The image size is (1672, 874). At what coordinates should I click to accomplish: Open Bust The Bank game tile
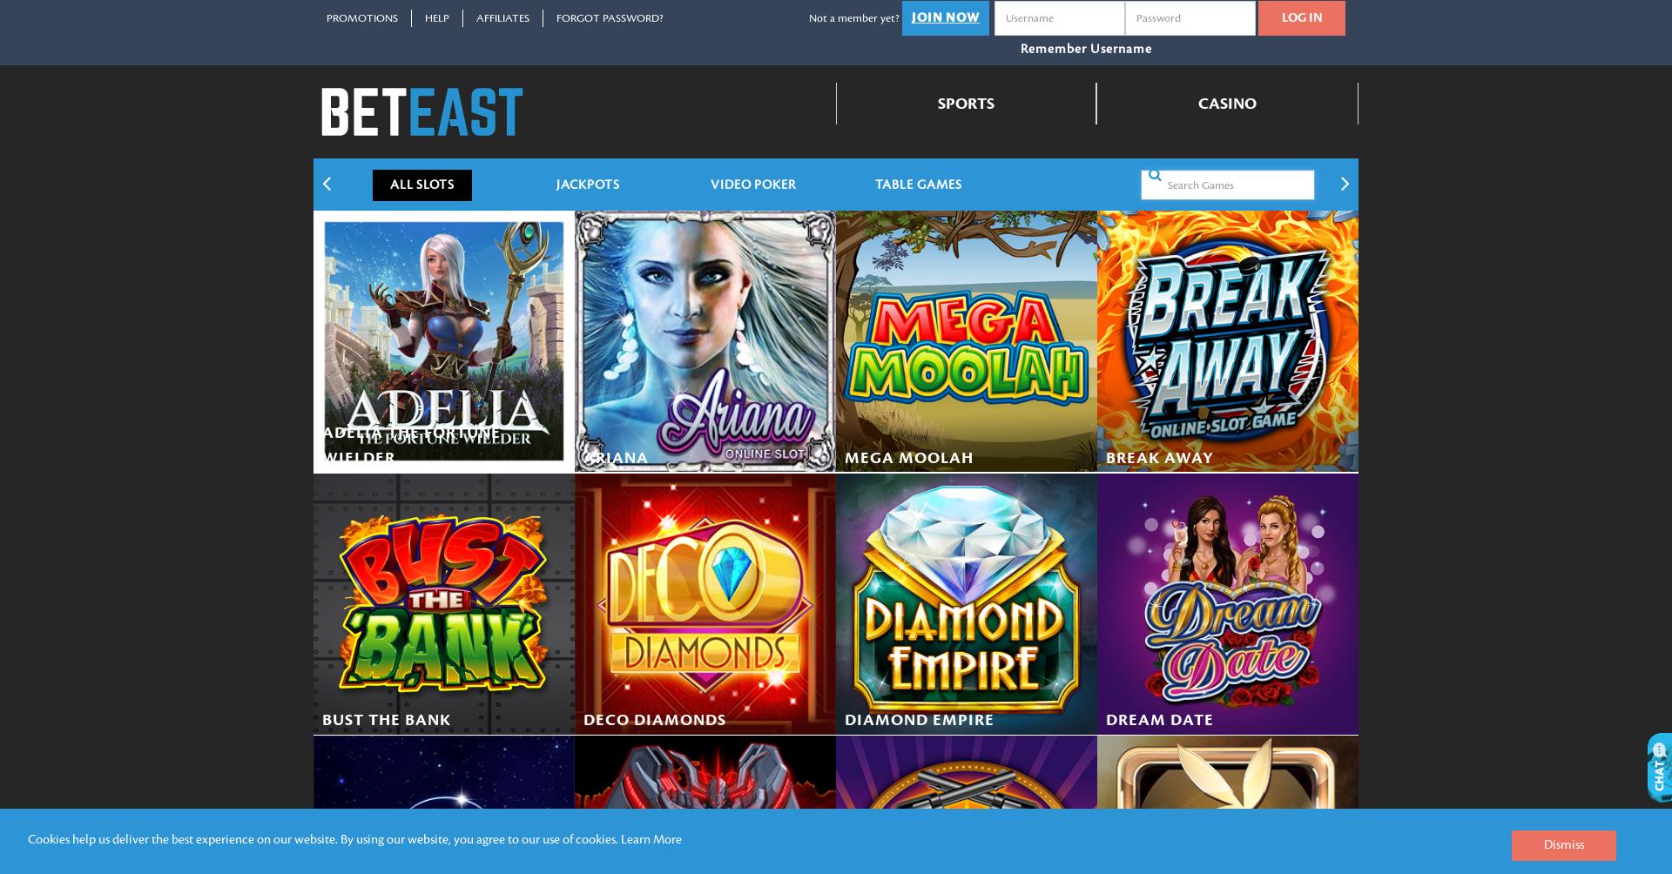444,604
